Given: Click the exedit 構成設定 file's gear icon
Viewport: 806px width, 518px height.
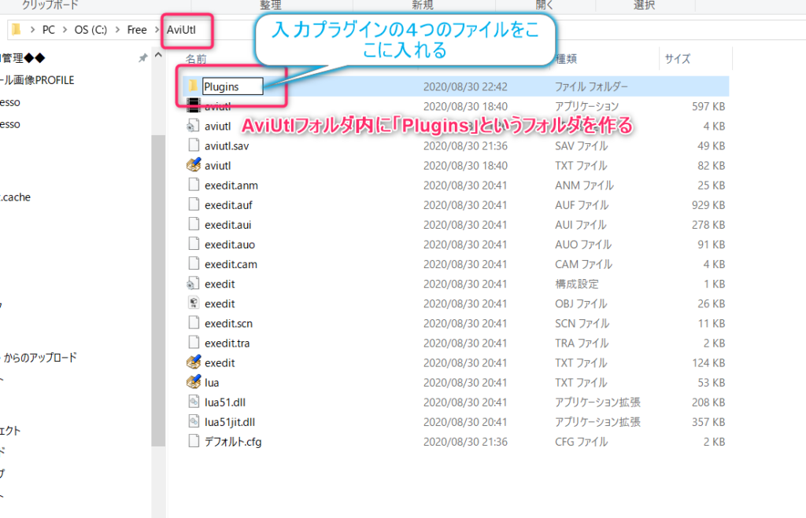Looking at the screenshot, I should click(x=194, y=284).
